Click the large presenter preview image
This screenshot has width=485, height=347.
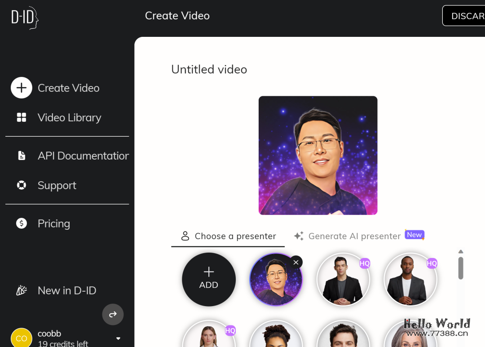(x=318, y=155)
